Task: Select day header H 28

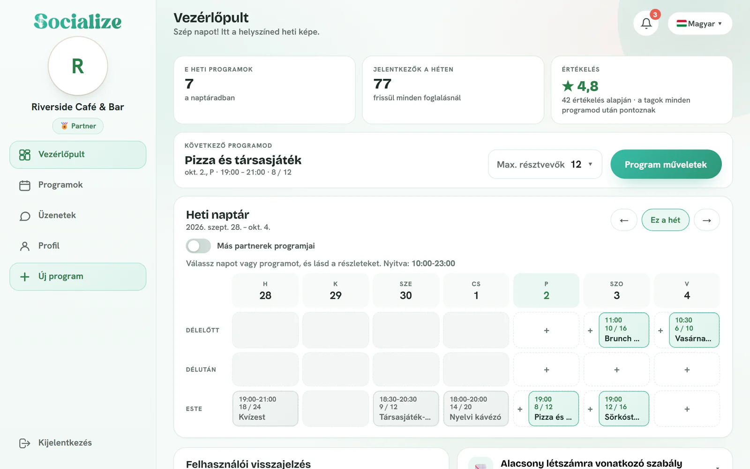Action: [265, 291]
